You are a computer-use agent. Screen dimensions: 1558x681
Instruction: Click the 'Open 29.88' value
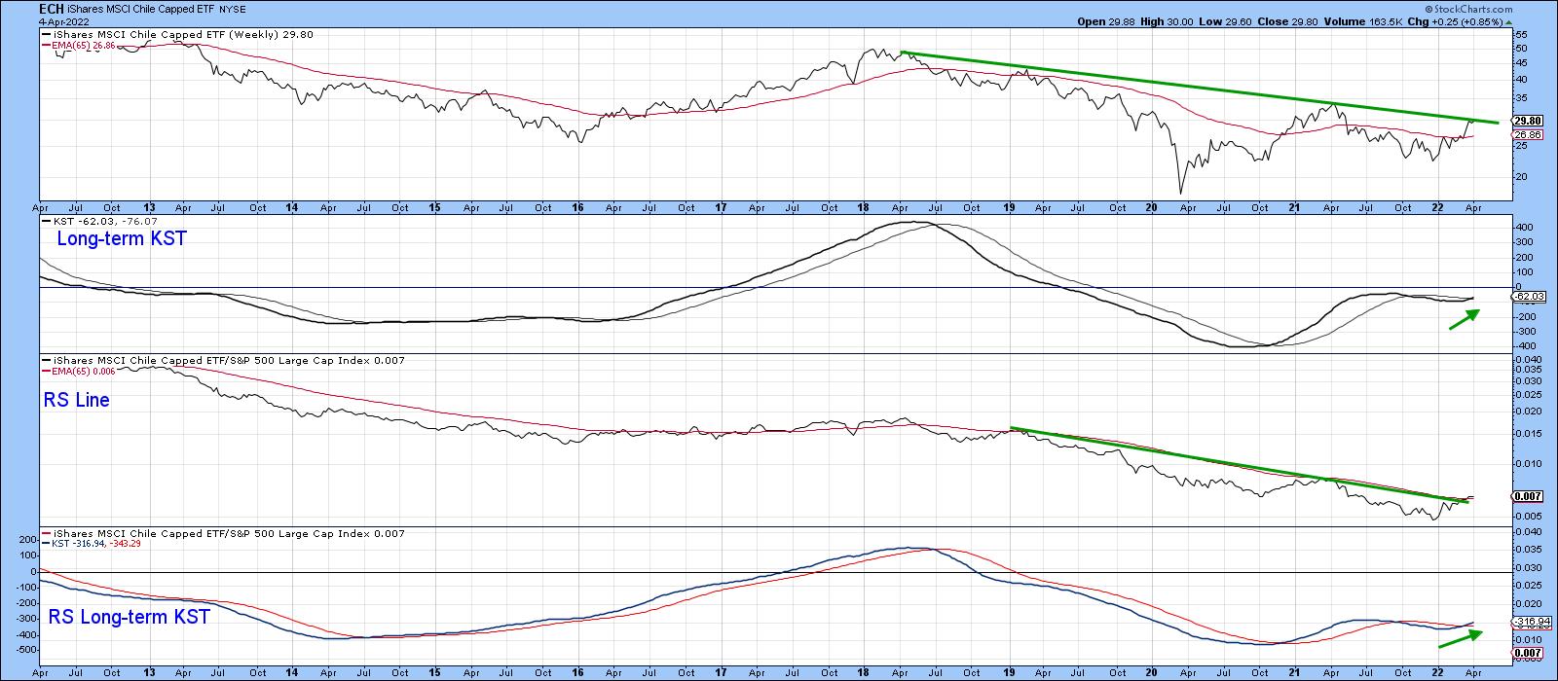1106,21
